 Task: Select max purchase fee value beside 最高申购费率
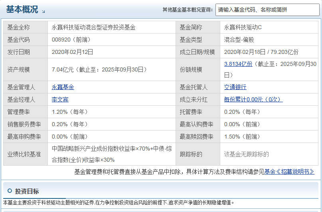(x=70, y=137)
